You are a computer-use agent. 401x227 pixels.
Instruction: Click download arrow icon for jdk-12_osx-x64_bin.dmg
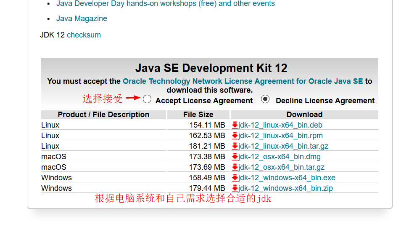(x=235, y=157)
